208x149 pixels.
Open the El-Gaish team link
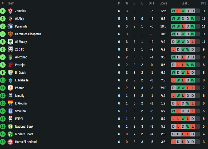point(21,73)
